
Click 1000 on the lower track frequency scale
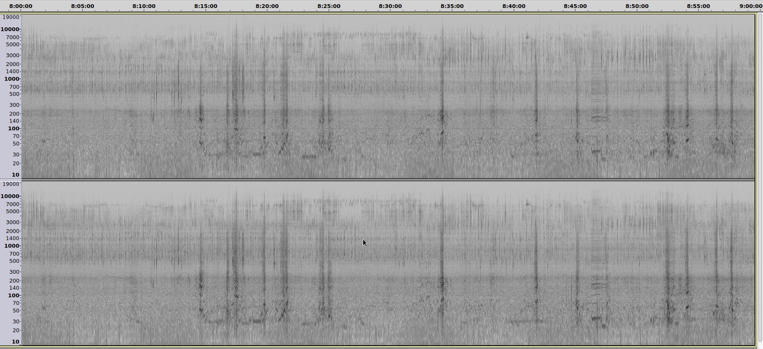12,246
